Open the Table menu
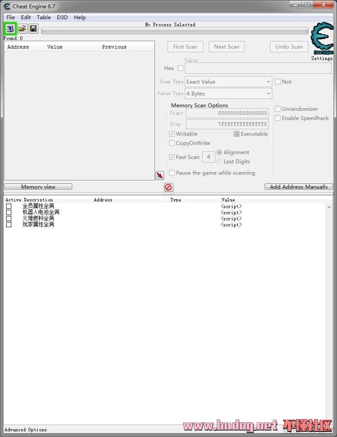Image resolution: width=337 pixels, height=437 pixels. tap(44, 17)
